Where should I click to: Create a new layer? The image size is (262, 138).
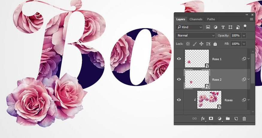(236, 119)
